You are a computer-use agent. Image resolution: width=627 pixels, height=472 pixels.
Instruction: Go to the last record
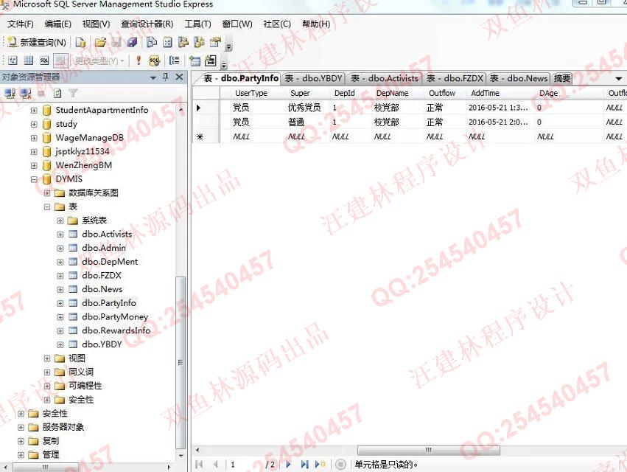pyautogui.click(x=304, y=465)
